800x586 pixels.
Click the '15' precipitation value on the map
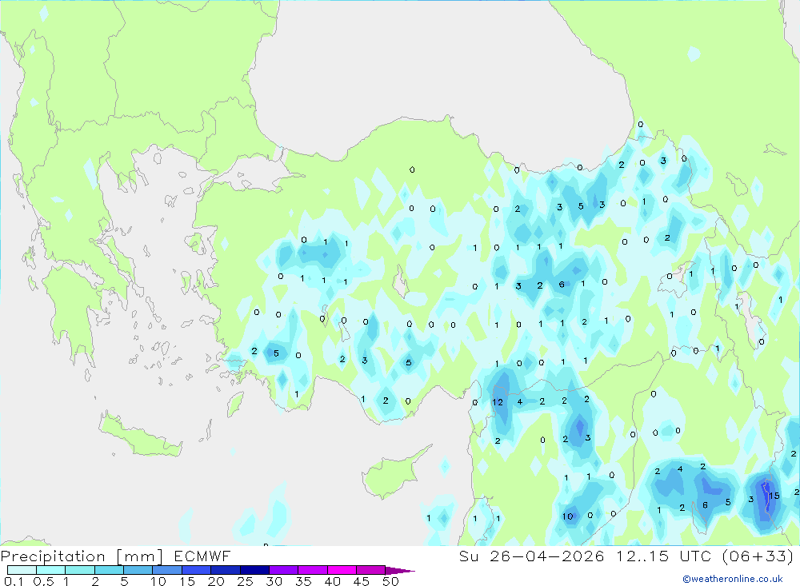pyautogui.click(x=774, y=495)
